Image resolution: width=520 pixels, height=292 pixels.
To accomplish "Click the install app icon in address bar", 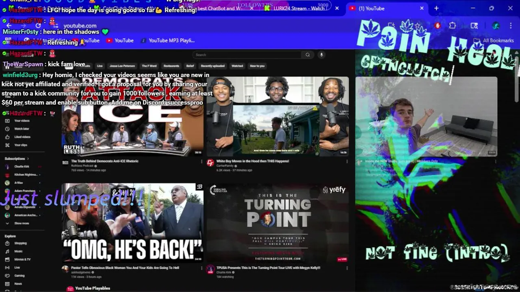I will pos(391,26).
